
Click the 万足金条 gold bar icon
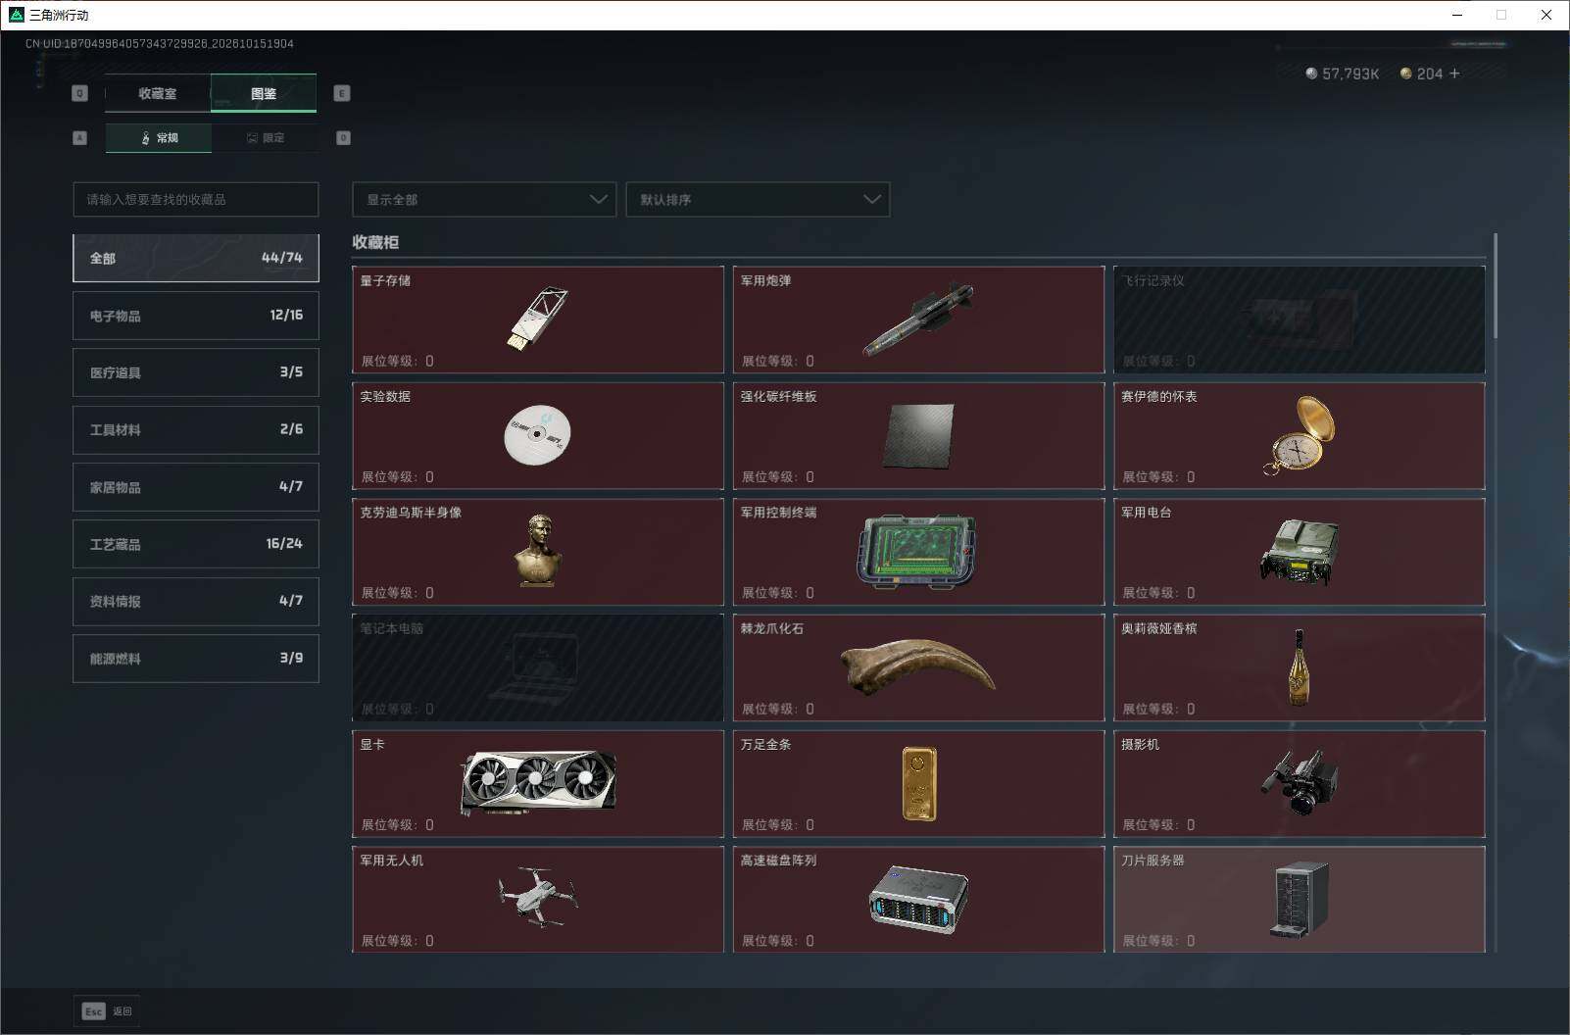[x=919, y=783]
